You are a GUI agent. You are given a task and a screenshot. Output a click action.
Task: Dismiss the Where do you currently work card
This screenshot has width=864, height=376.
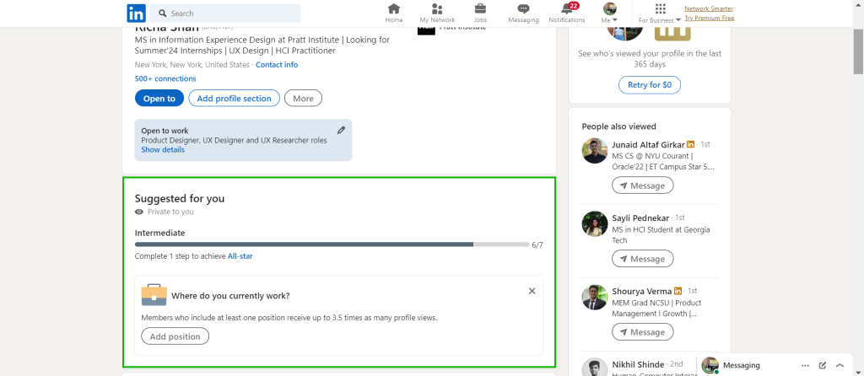[x=532, y=291]
